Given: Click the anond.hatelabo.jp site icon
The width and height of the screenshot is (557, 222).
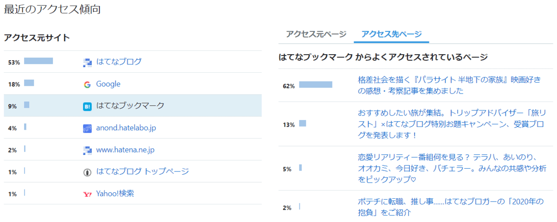Looking at the screenshot, I should pos(87,128).
